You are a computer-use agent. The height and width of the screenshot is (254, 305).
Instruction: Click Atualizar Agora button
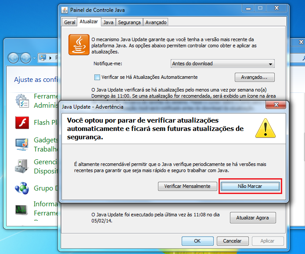point(253,218)
